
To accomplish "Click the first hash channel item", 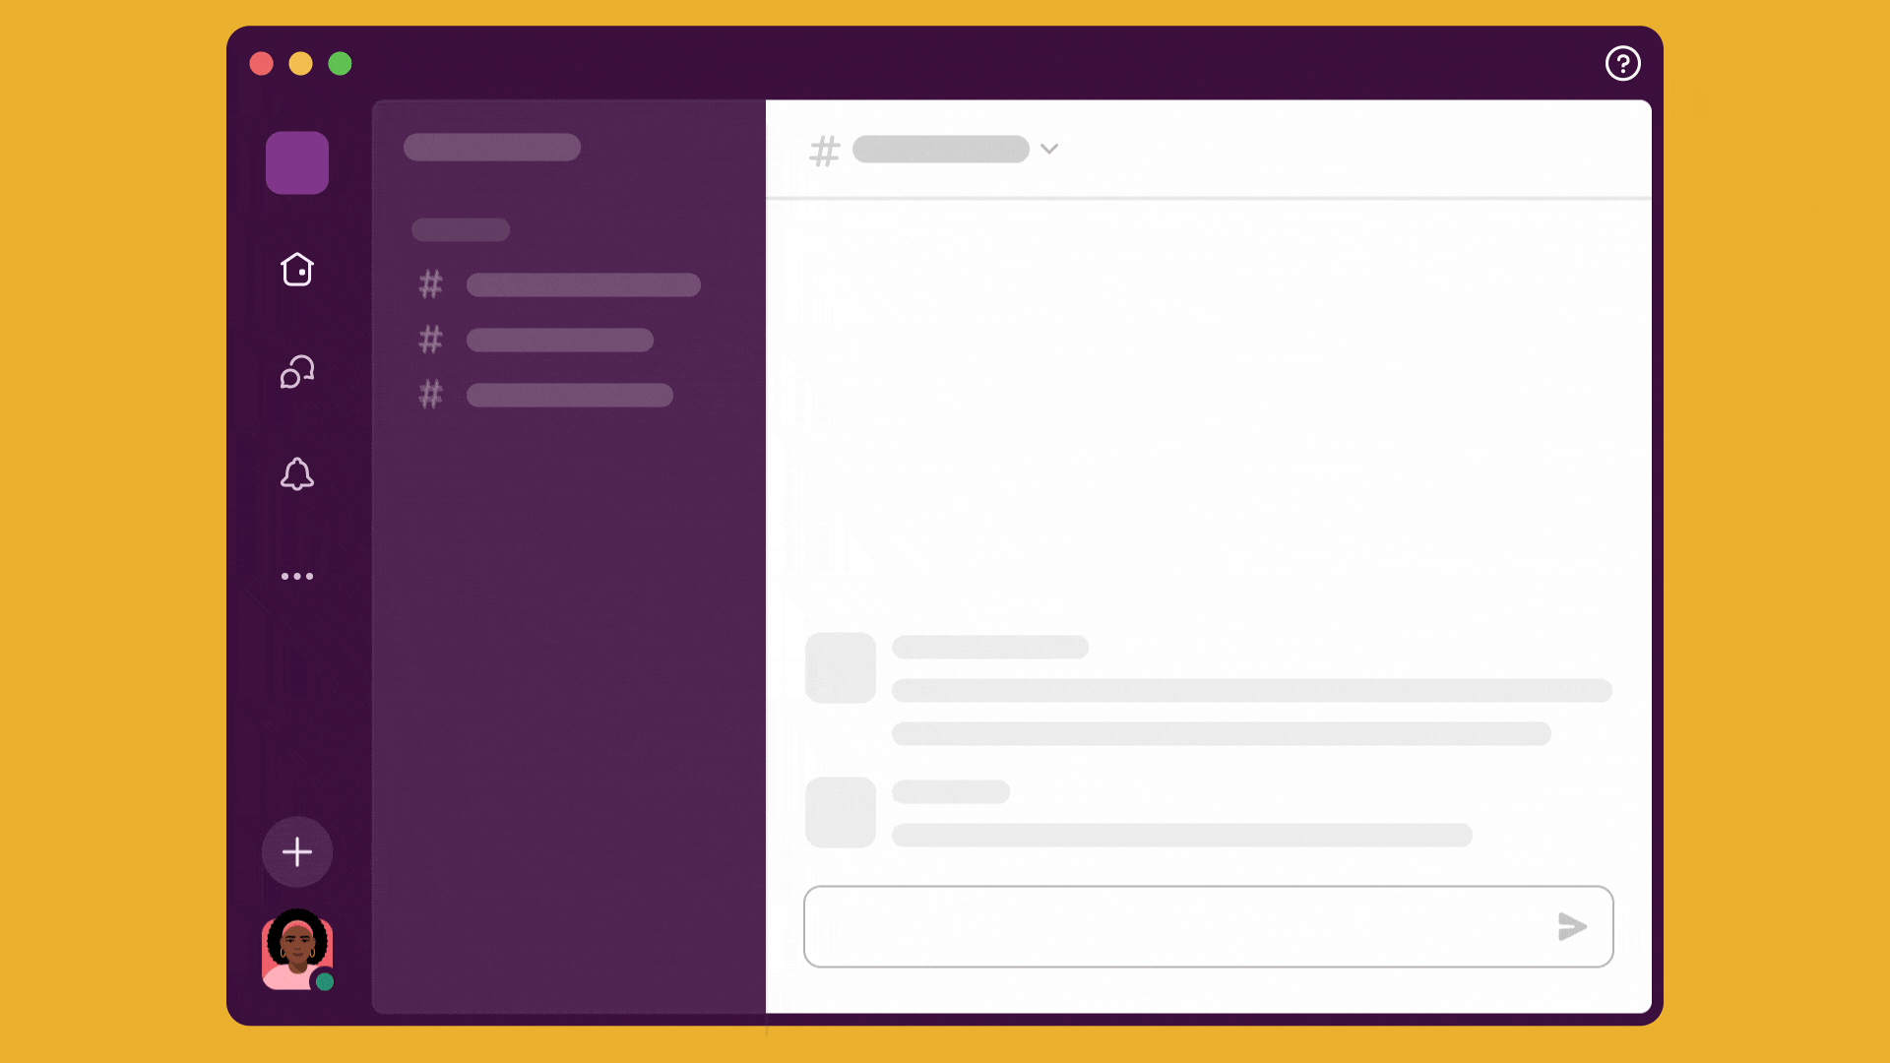I will point(557,284).
